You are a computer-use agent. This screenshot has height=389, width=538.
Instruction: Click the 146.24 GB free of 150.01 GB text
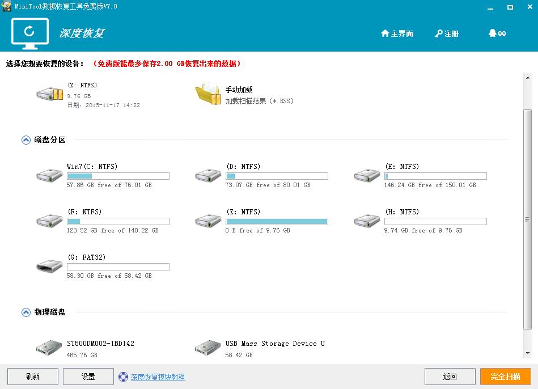click(x=430, y=185)
